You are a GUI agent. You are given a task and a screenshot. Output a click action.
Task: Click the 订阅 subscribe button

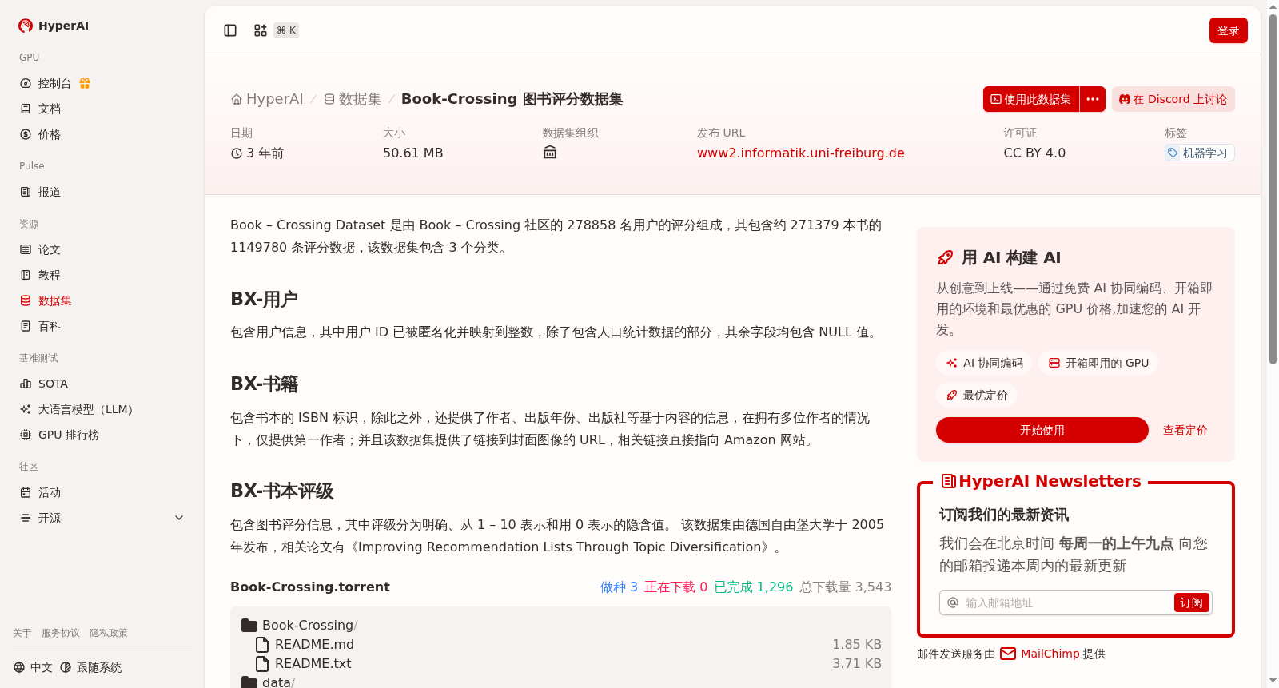1191,602
